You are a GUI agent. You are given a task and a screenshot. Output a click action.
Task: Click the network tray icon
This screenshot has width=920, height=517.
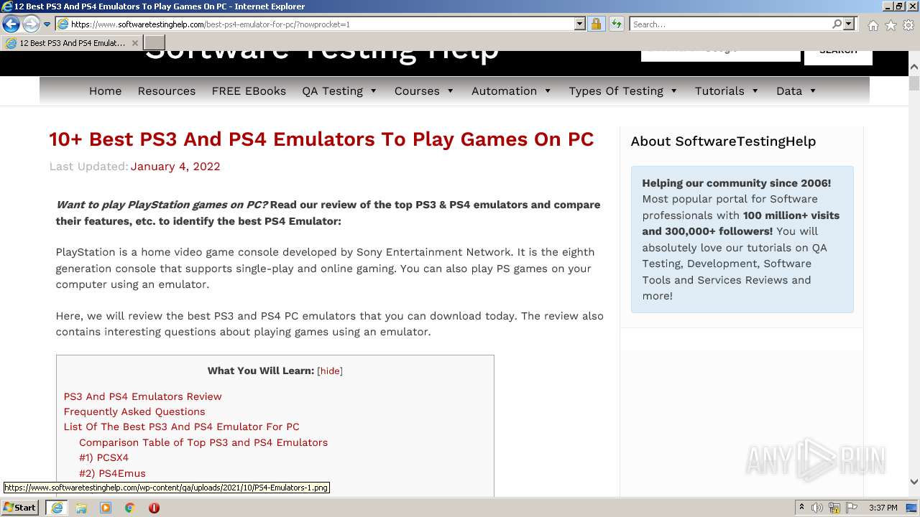[x=834, y=508]
